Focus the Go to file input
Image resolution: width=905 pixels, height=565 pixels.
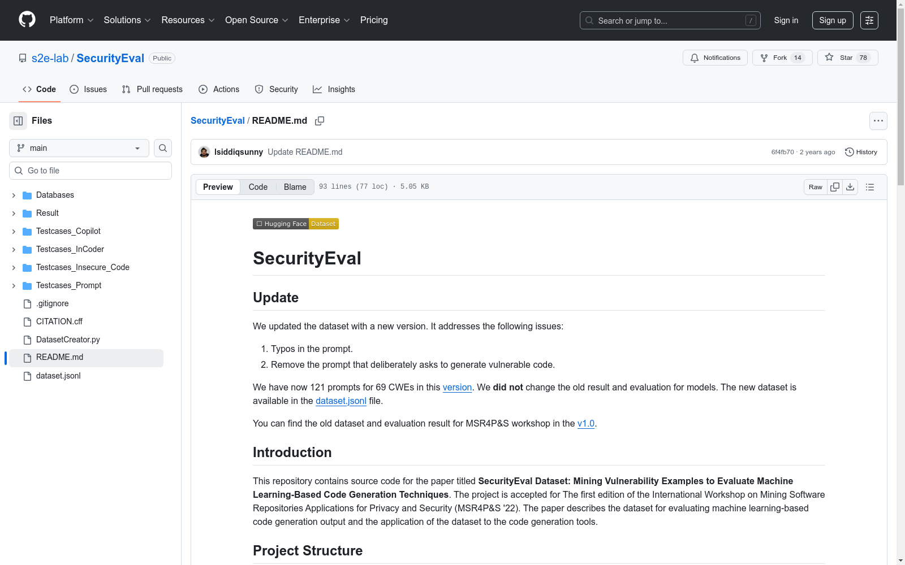[96, 171]
